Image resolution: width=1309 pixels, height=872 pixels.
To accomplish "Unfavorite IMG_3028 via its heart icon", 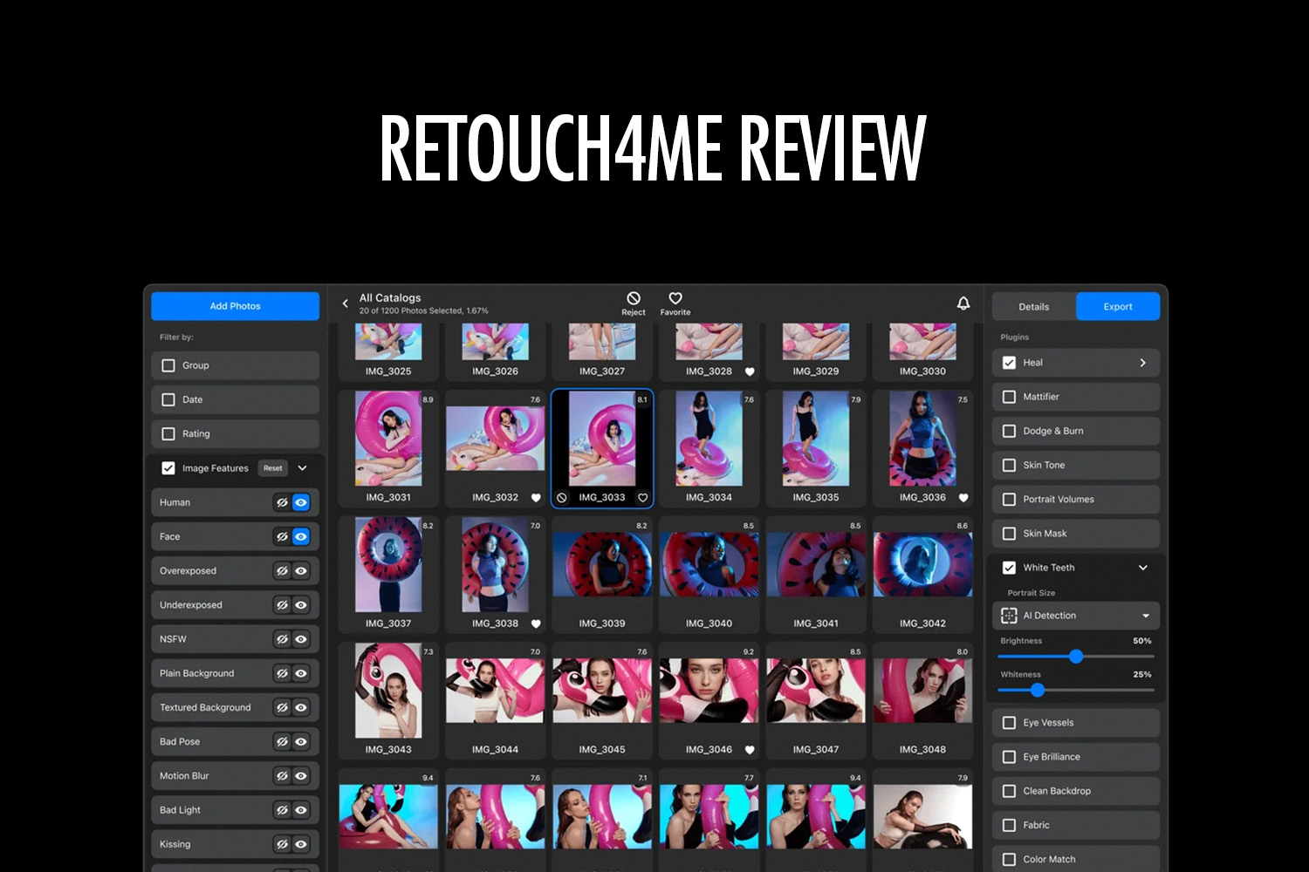I will pyautogui.click(x=750, y=371).
